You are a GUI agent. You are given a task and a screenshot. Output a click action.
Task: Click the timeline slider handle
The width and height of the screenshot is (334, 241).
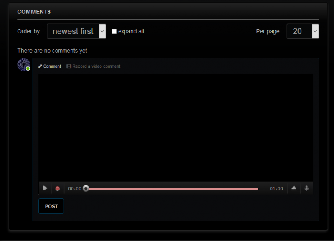(86, 188)
